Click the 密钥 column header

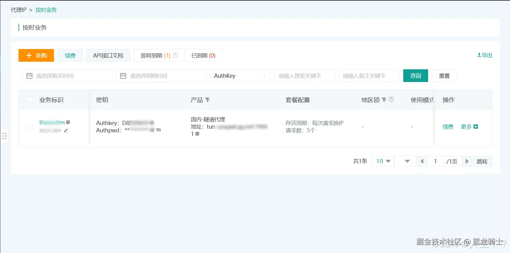(102, 100)
